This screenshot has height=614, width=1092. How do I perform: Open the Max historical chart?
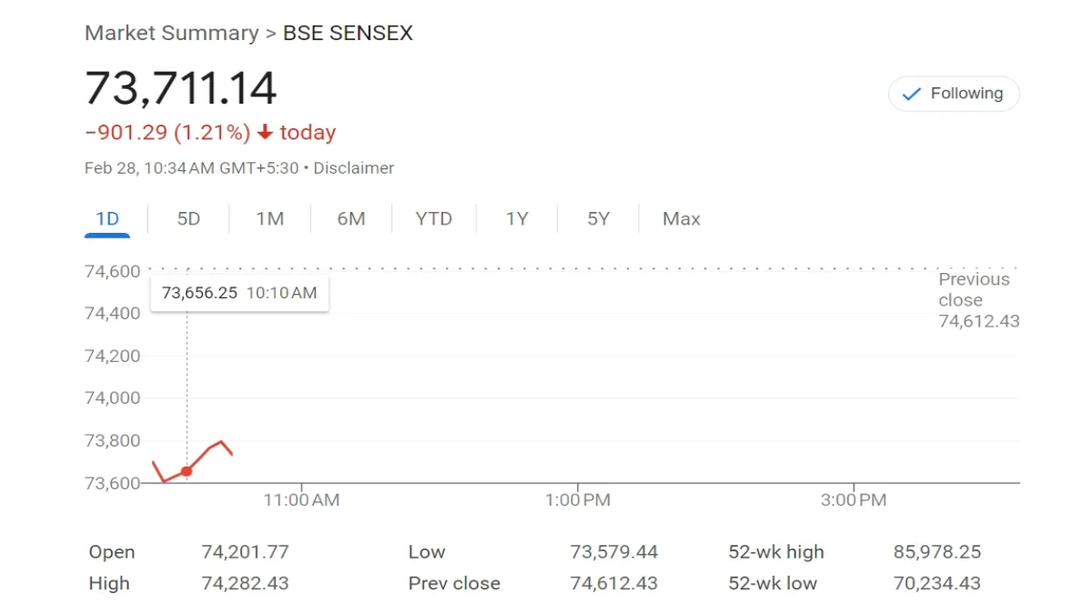[x=682, y=218]
